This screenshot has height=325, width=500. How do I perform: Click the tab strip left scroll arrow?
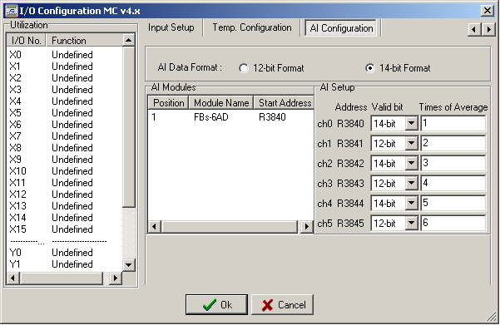point(474,30)
